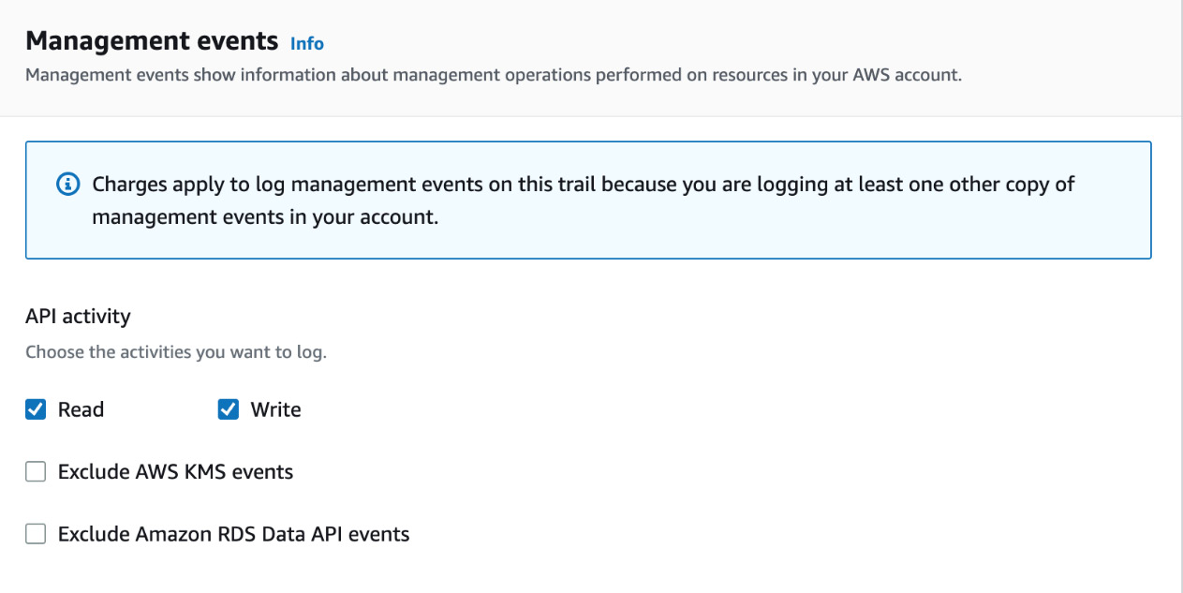Click the Management events description sentence
This screenshot has width=1183, height=593.
pyautogui.click(x=494, y=75)
